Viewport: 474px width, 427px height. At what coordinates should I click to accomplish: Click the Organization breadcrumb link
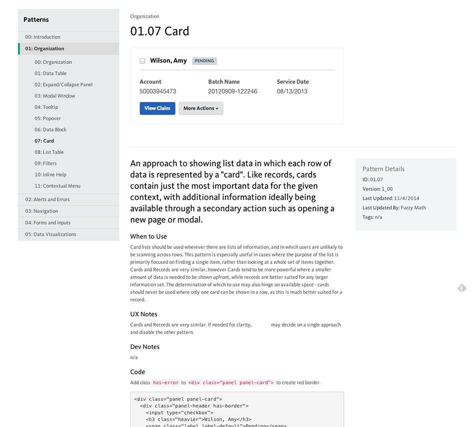[144, 16]
